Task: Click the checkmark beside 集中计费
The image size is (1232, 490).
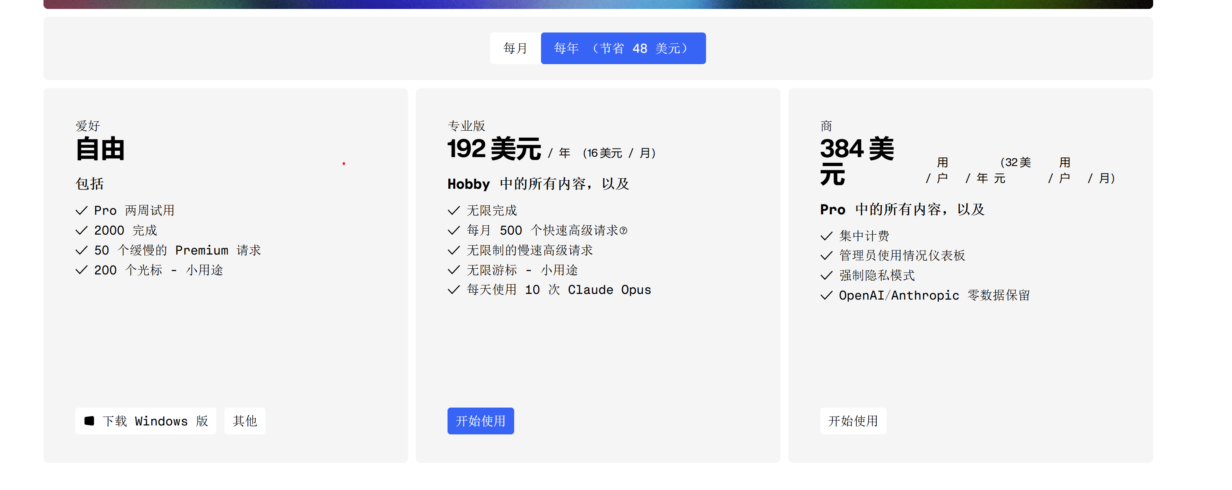Action: tap(826, 236)
